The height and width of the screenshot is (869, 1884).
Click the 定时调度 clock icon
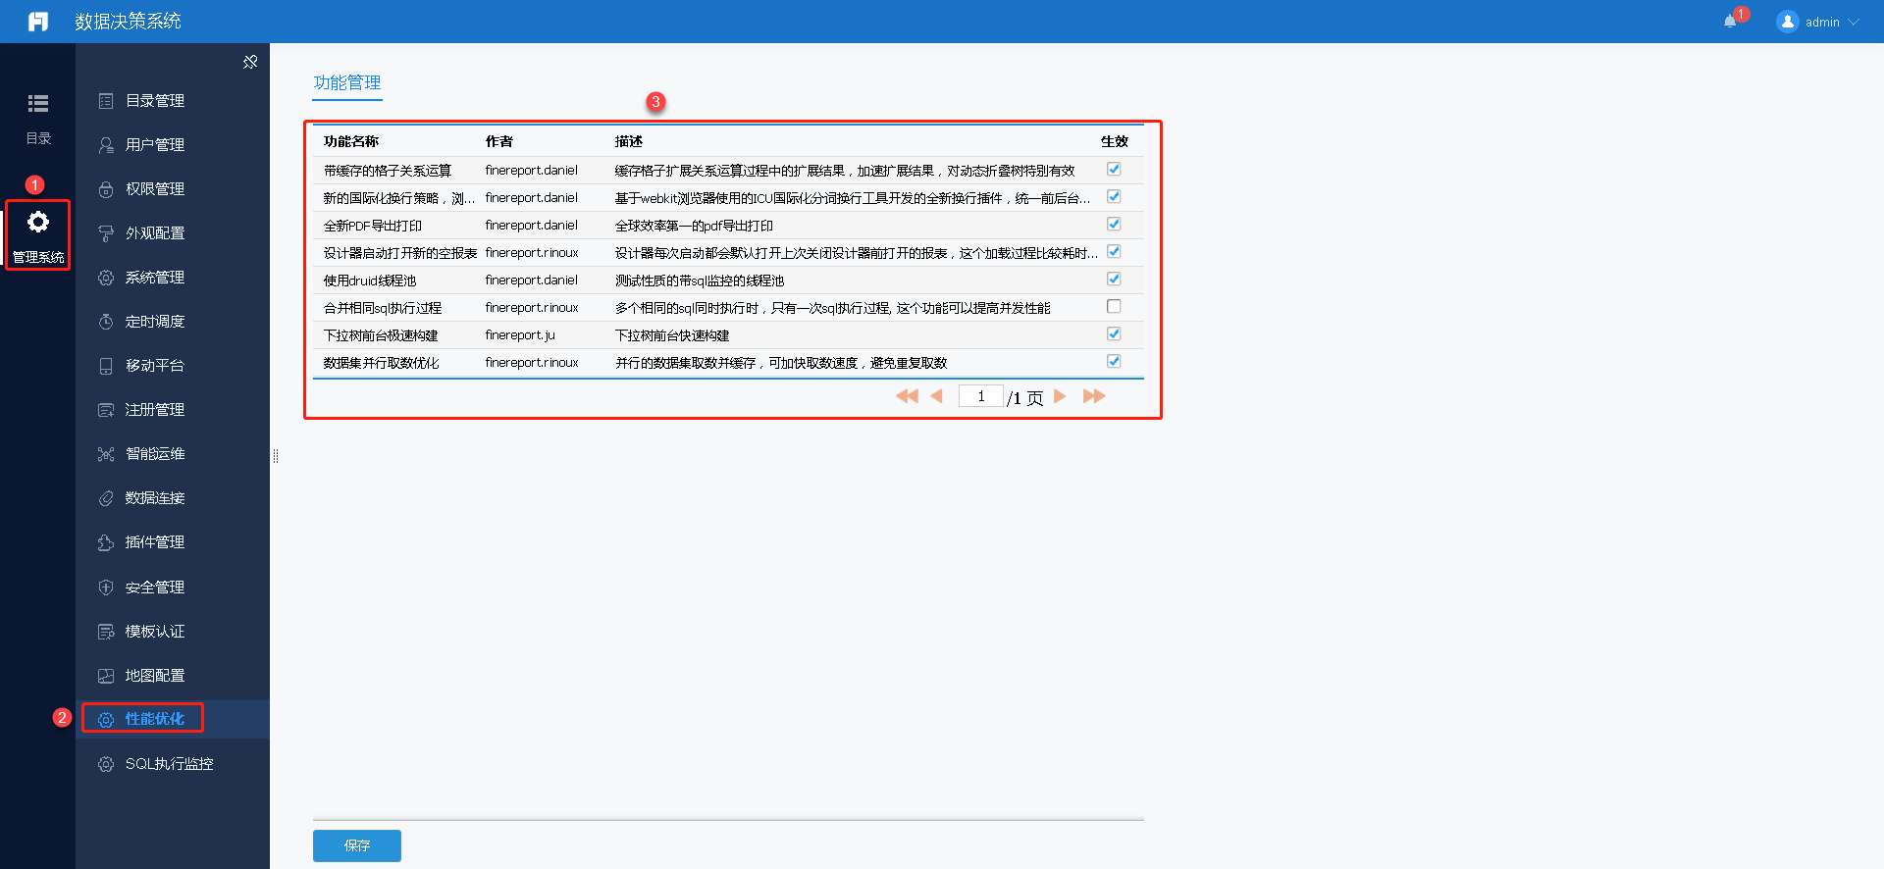click(106, 322)
